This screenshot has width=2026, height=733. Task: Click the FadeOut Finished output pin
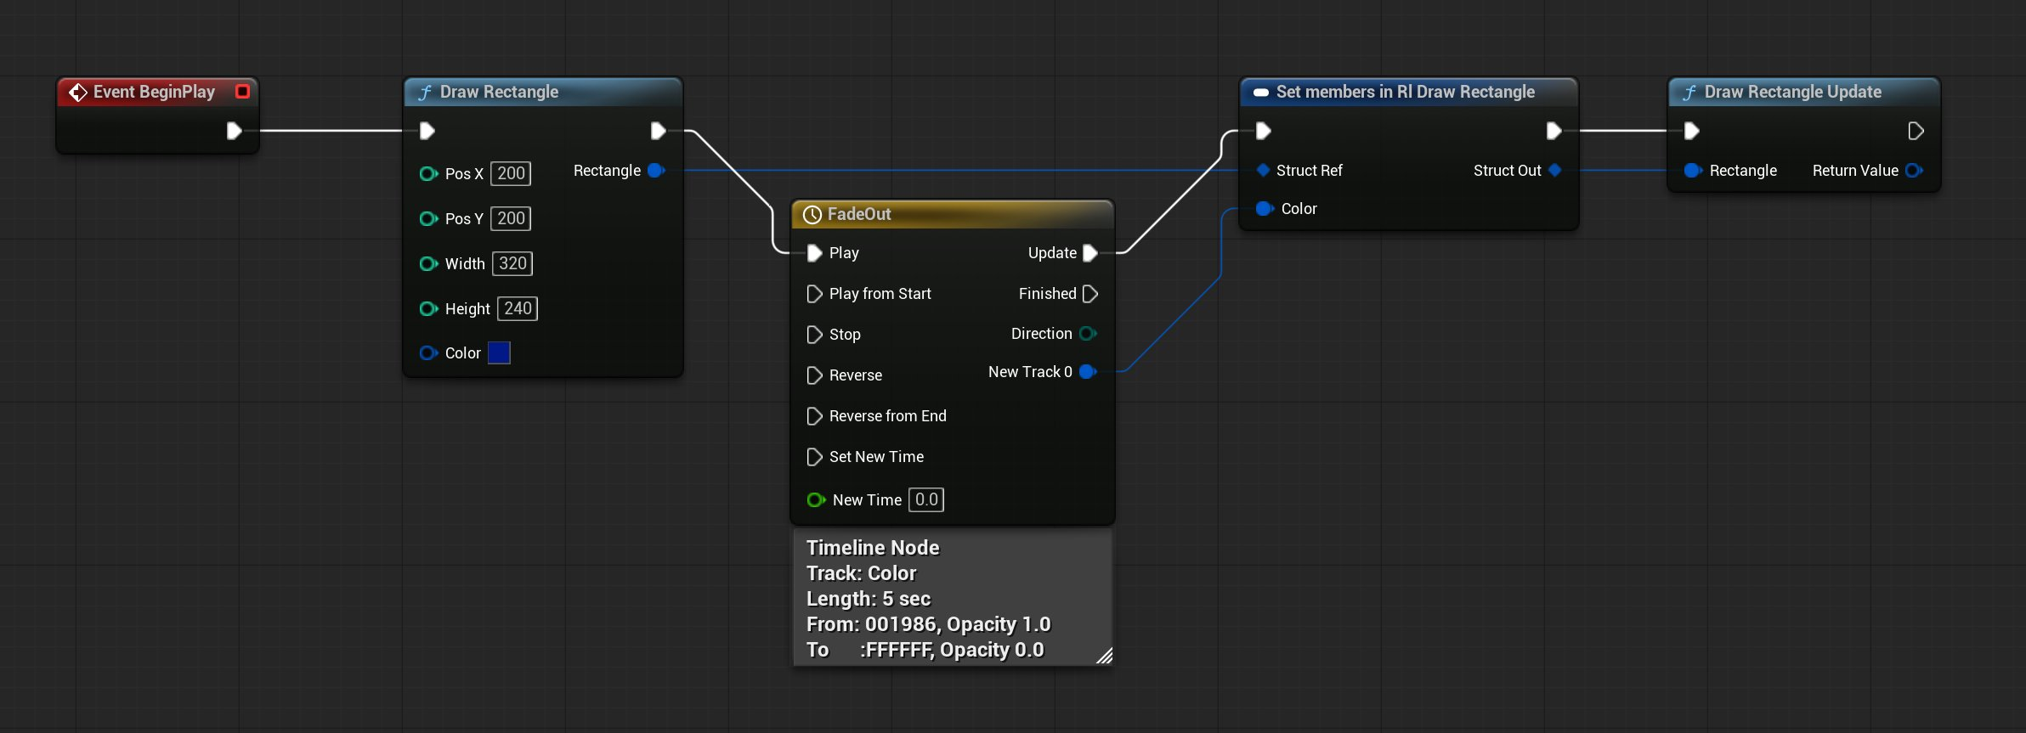click(1090, 294)
